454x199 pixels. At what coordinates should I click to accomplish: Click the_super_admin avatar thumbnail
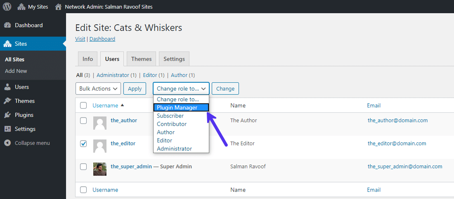pyautogui.click(x=100, y=169)
